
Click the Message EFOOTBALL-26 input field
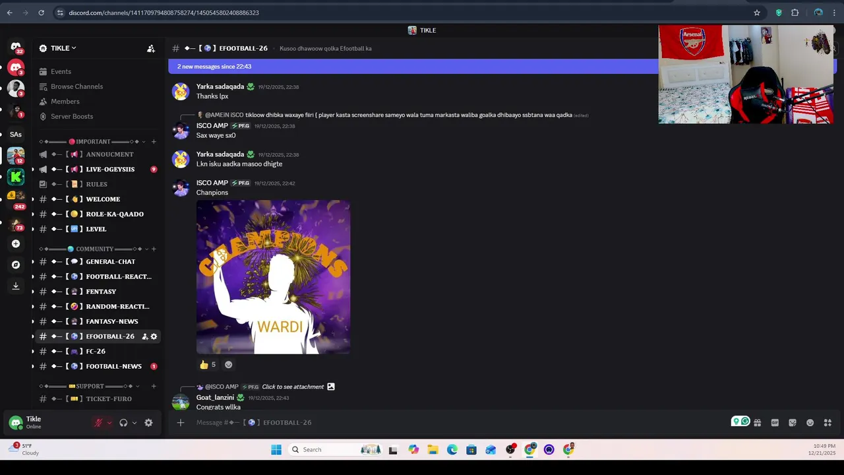tap(455, 422)
